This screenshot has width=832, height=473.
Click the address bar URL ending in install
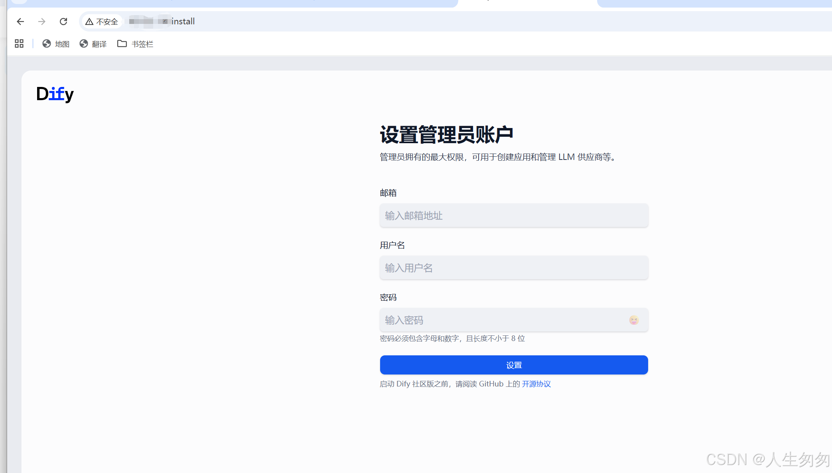click(162, 22)
